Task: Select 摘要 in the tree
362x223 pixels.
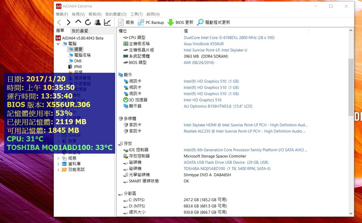Action: (76, 49)
